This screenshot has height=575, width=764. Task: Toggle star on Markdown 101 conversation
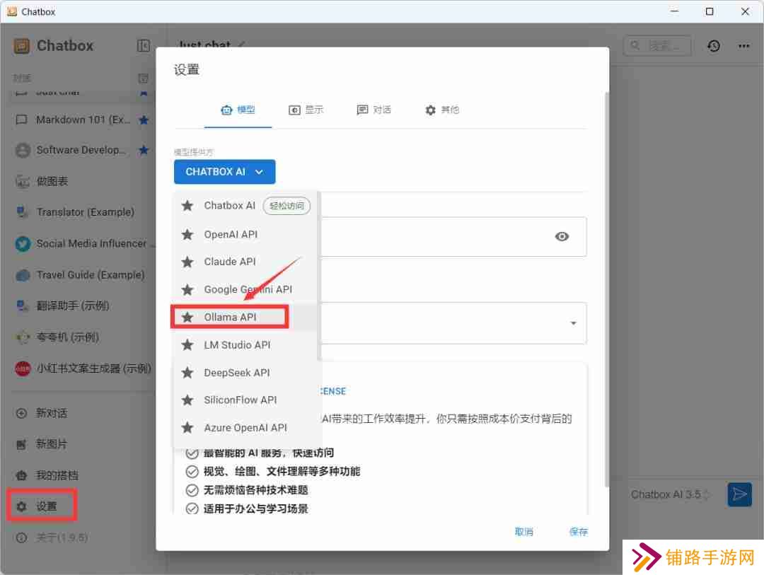point(143,120)
